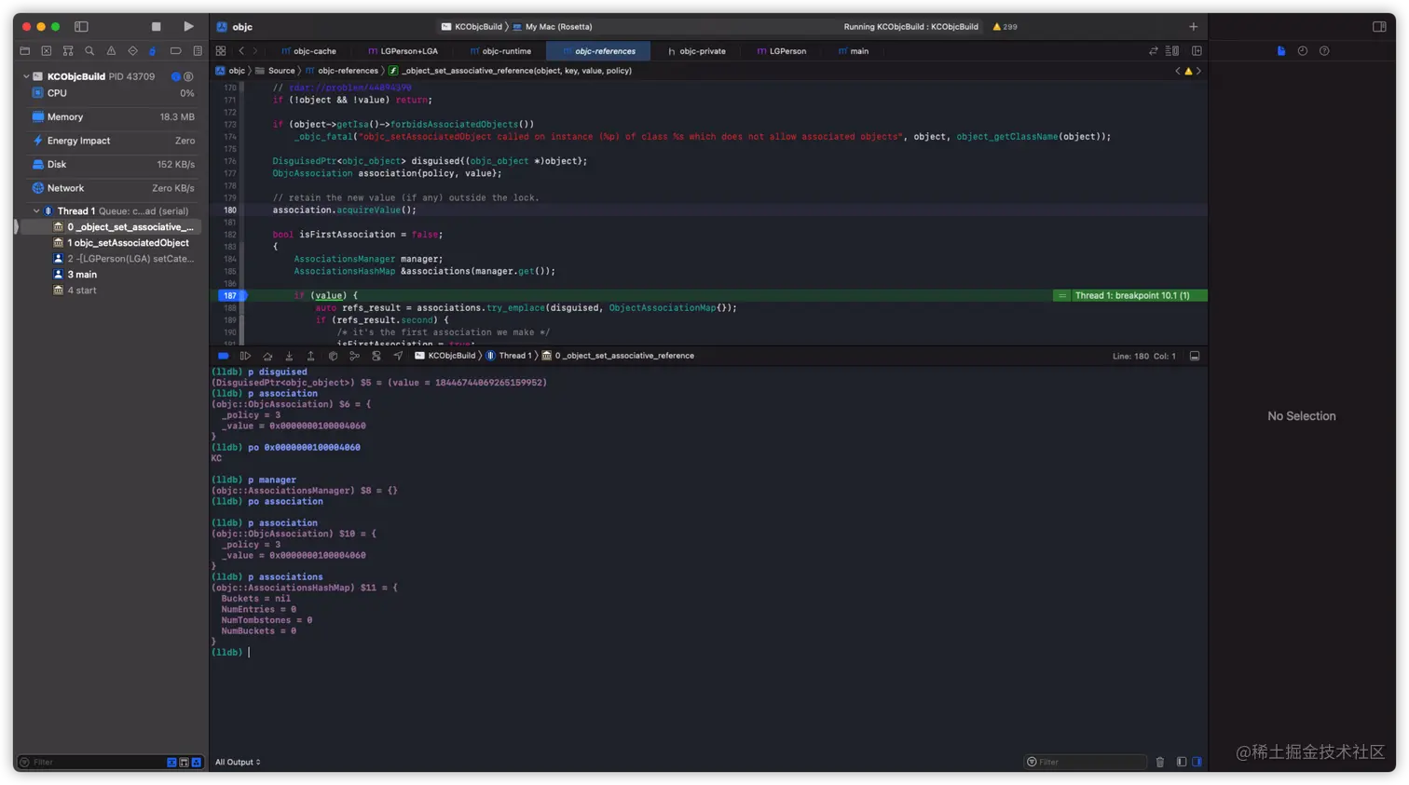Switch to the LGPerson+LGA tab
Image resolution: width=1409 pixels, height=785 pixels.
click(403, 51)
